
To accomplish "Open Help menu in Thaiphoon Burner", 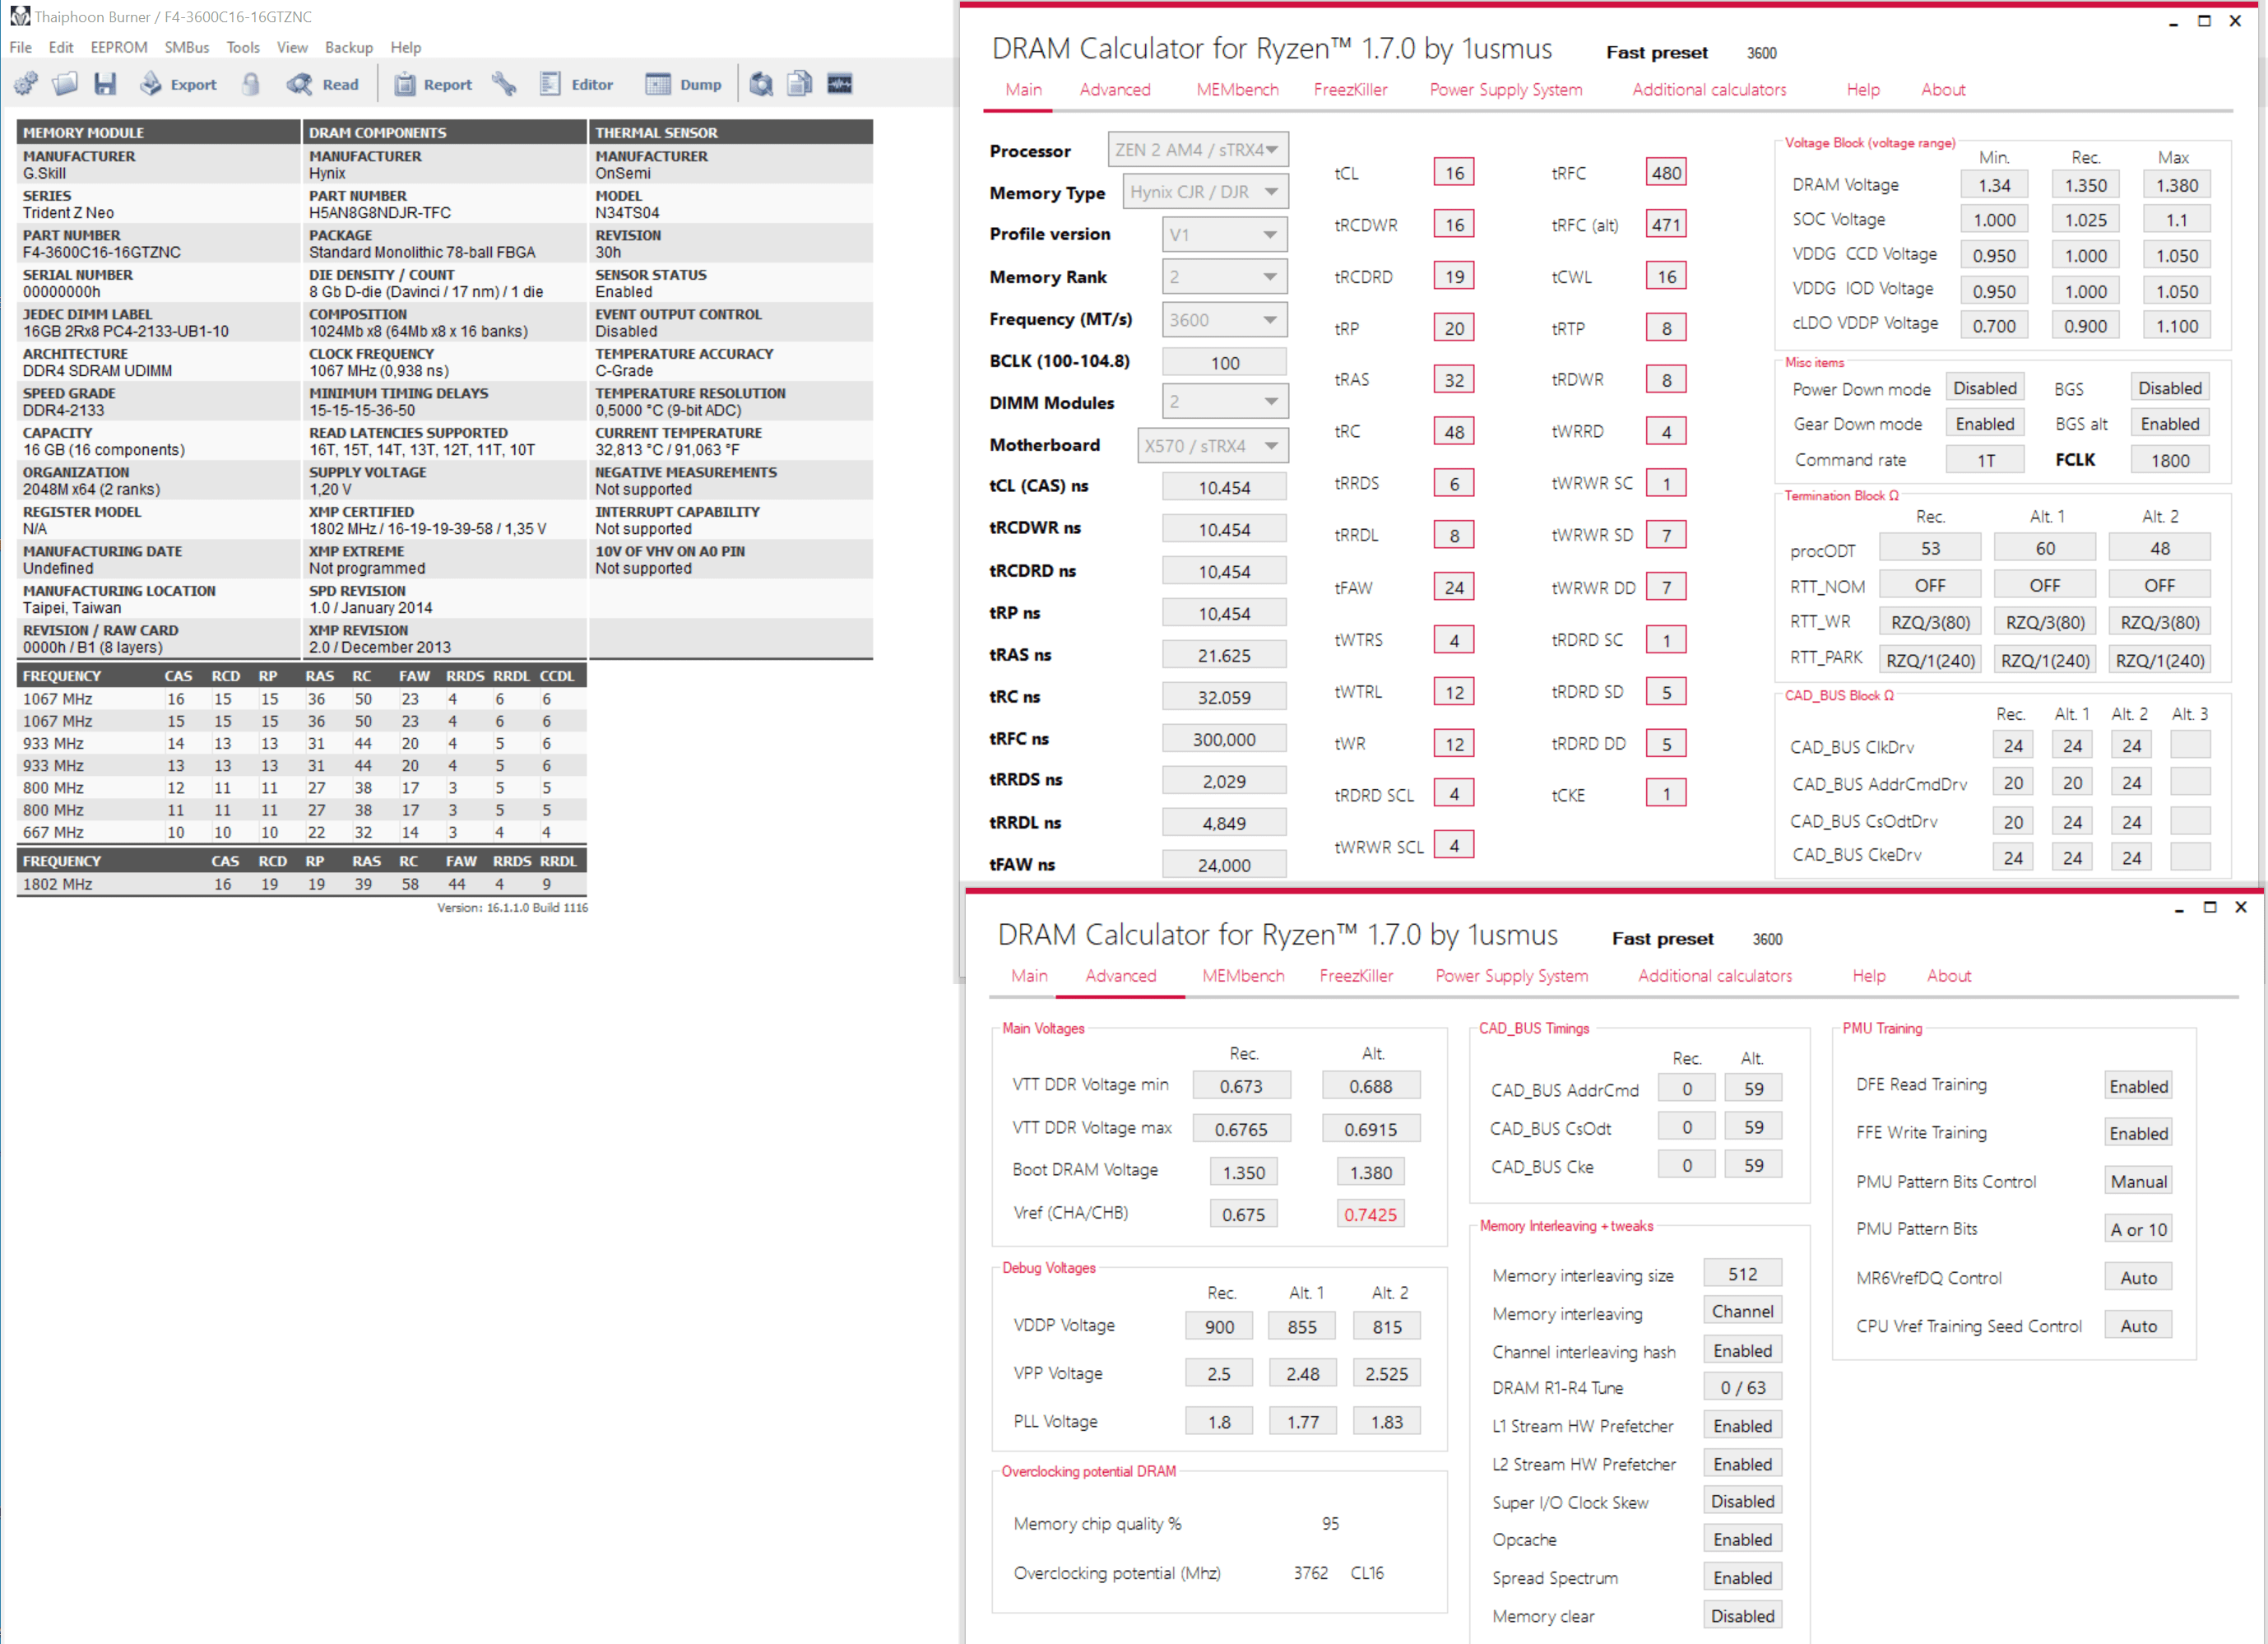I will 406,47.
